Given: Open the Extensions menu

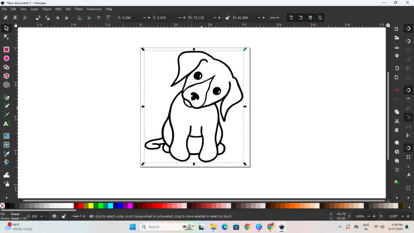Looking at the screenshot, I should [94, 9].
